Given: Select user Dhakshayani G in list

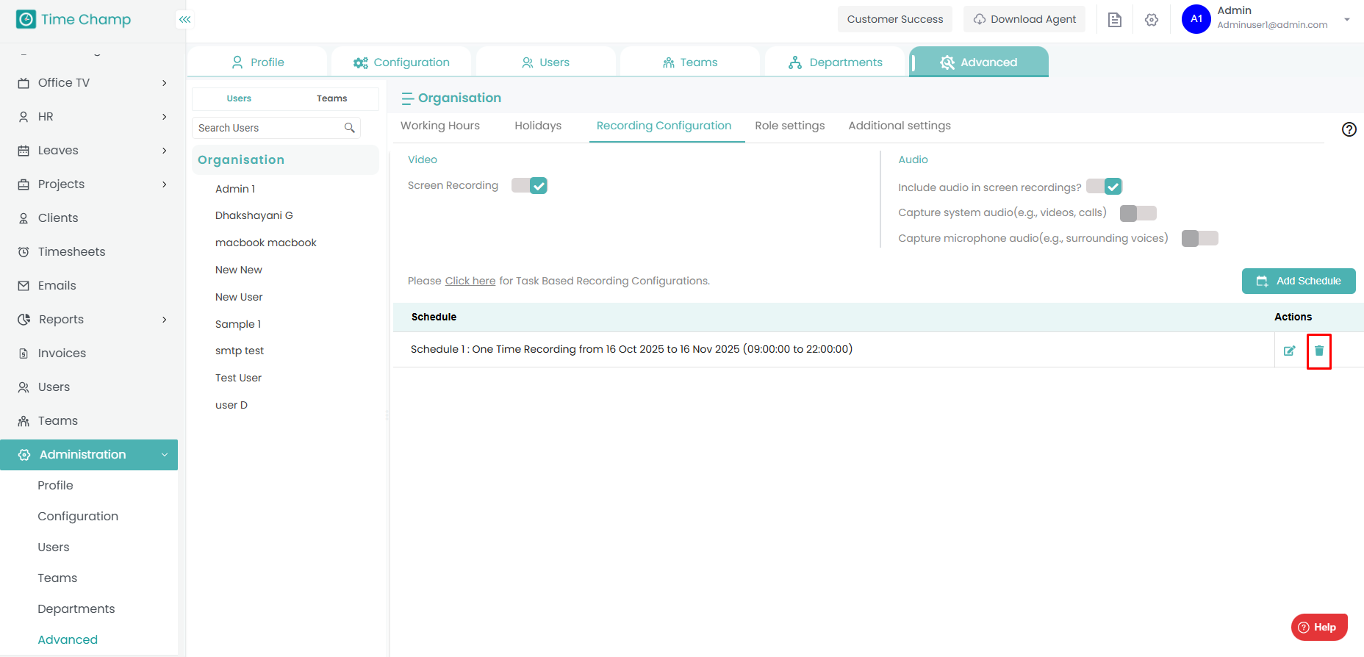Looking at the screenshot, I should 254,215.
